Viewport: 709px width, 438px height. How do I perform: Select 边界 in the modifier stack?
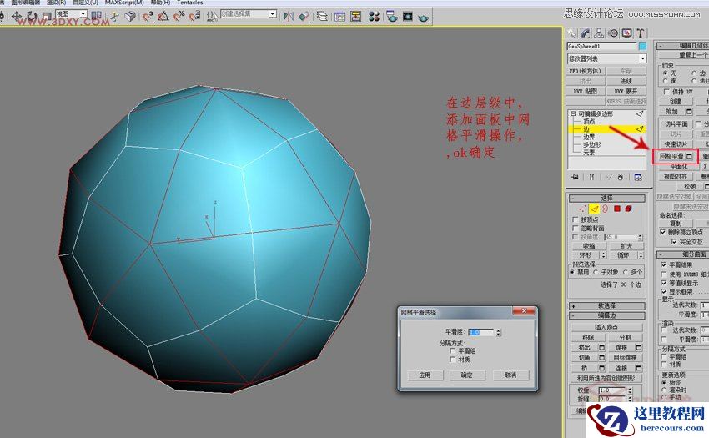[x=589, y=137]
